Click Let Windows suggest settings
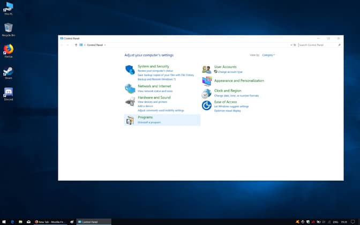 [x=231, y=107]
